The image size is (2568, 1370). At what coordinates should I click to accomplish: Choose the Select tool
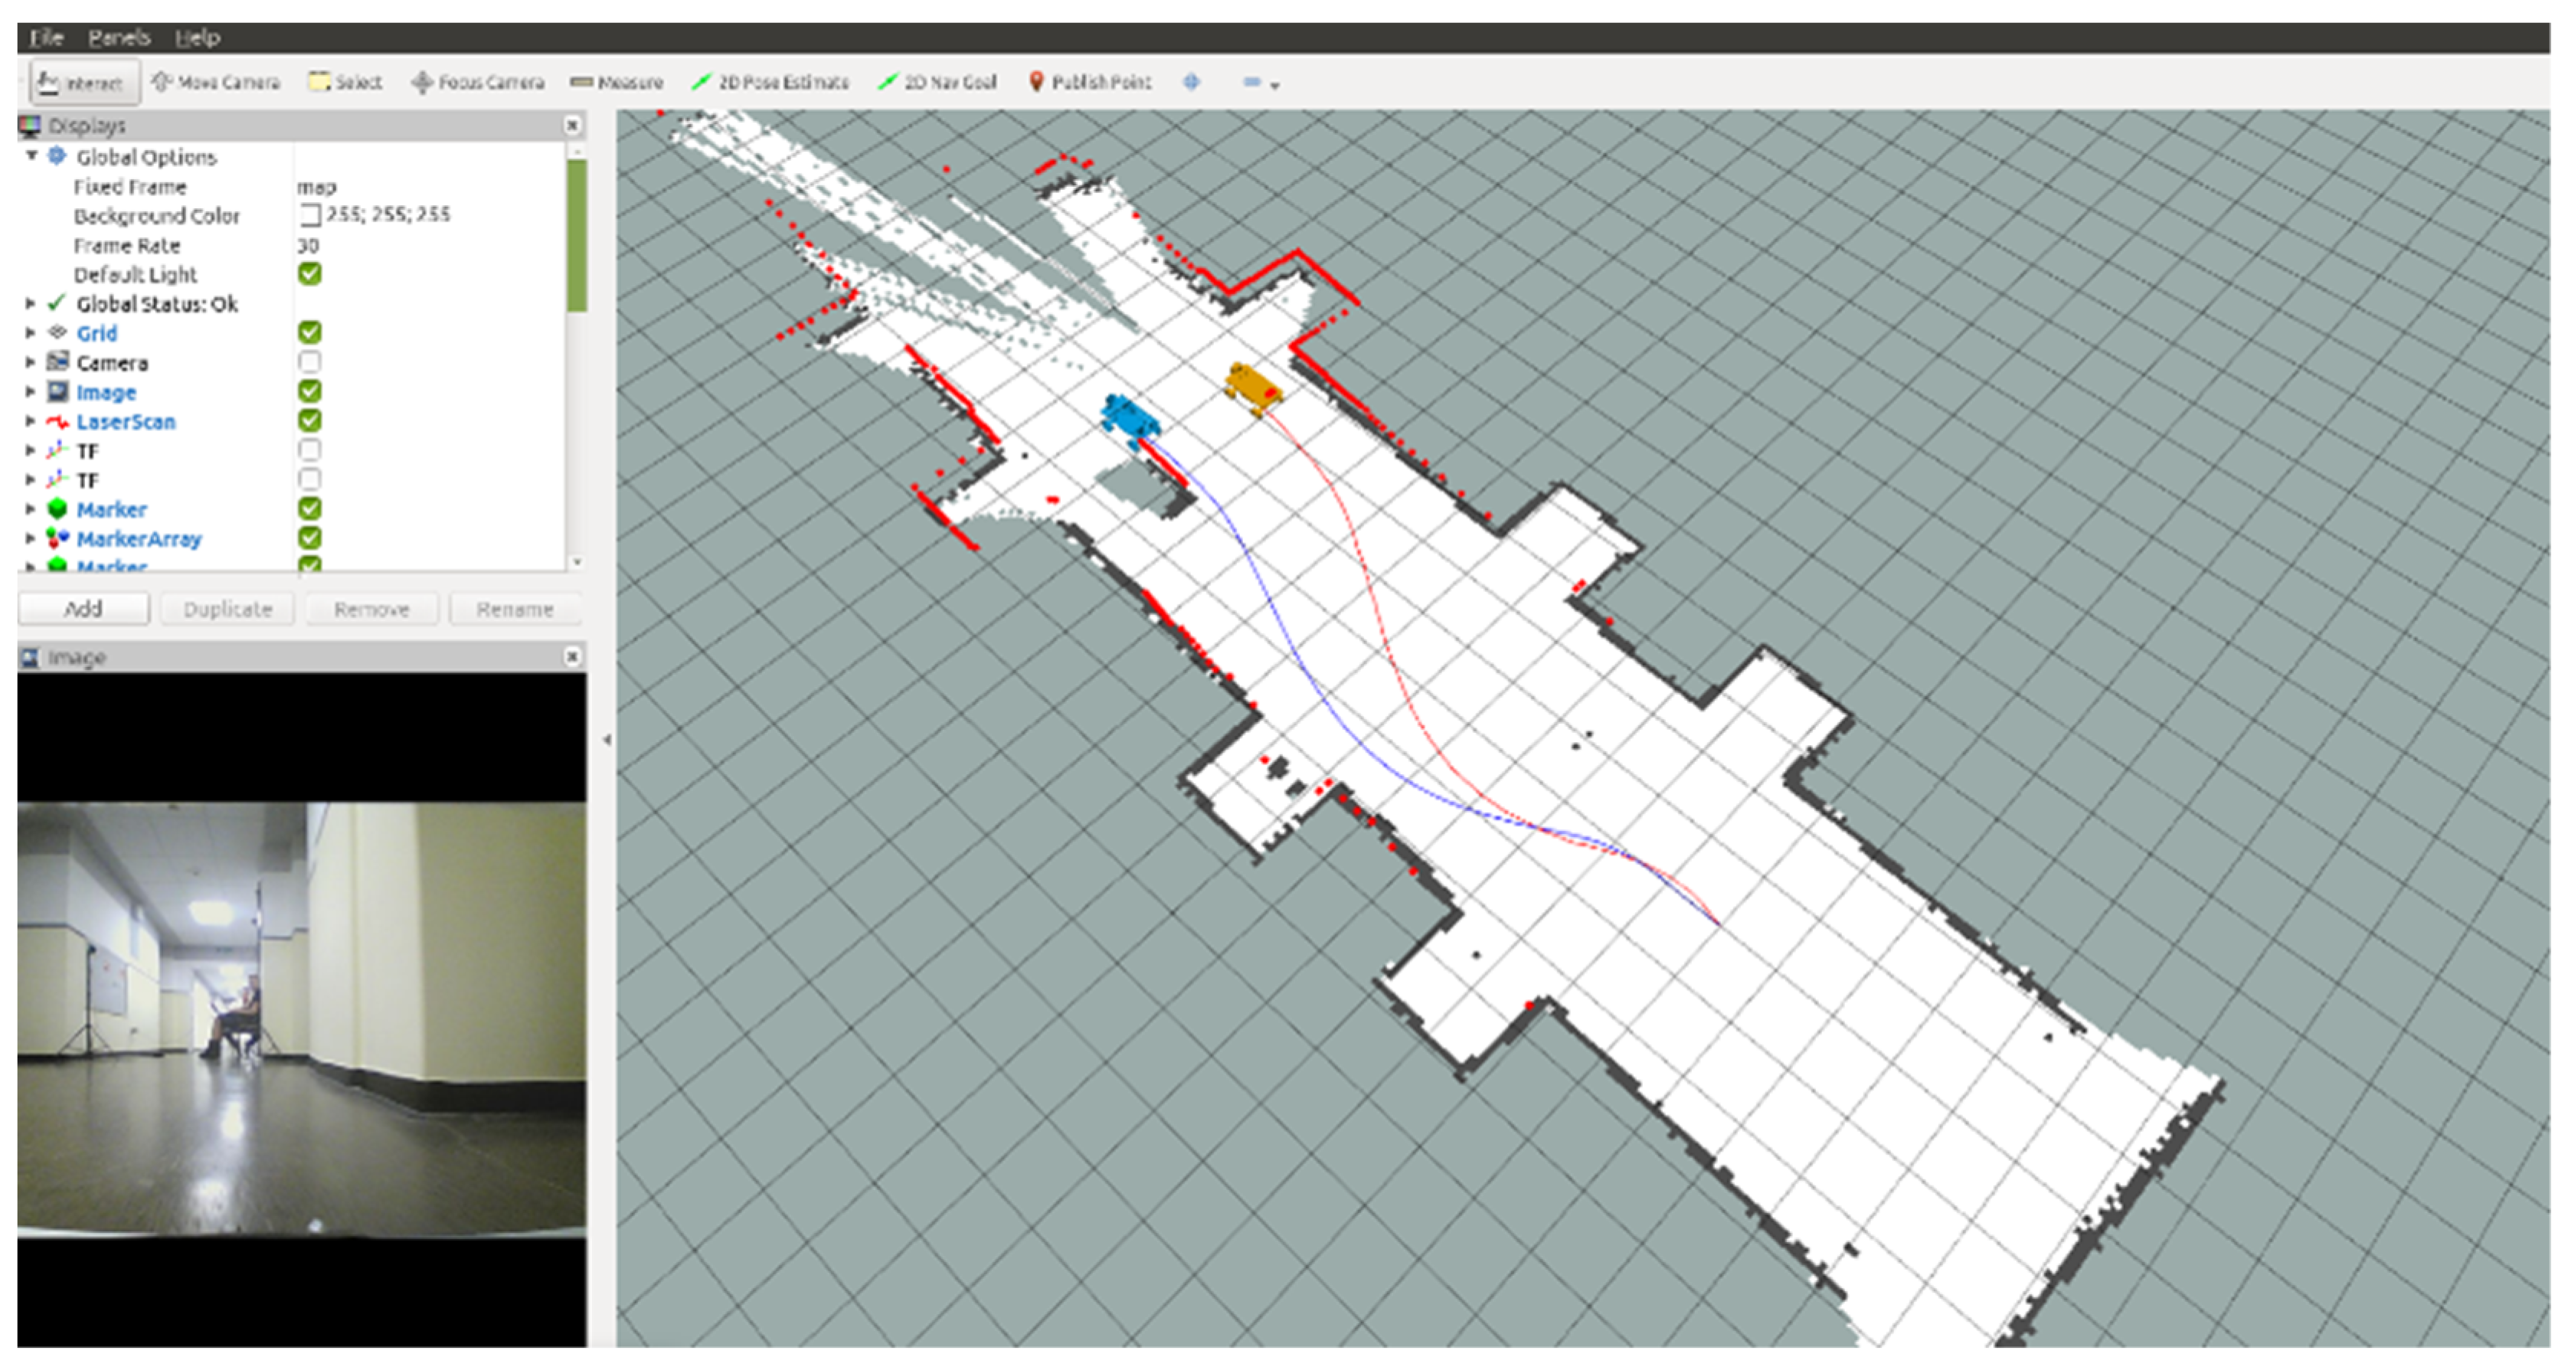(345, 82)
